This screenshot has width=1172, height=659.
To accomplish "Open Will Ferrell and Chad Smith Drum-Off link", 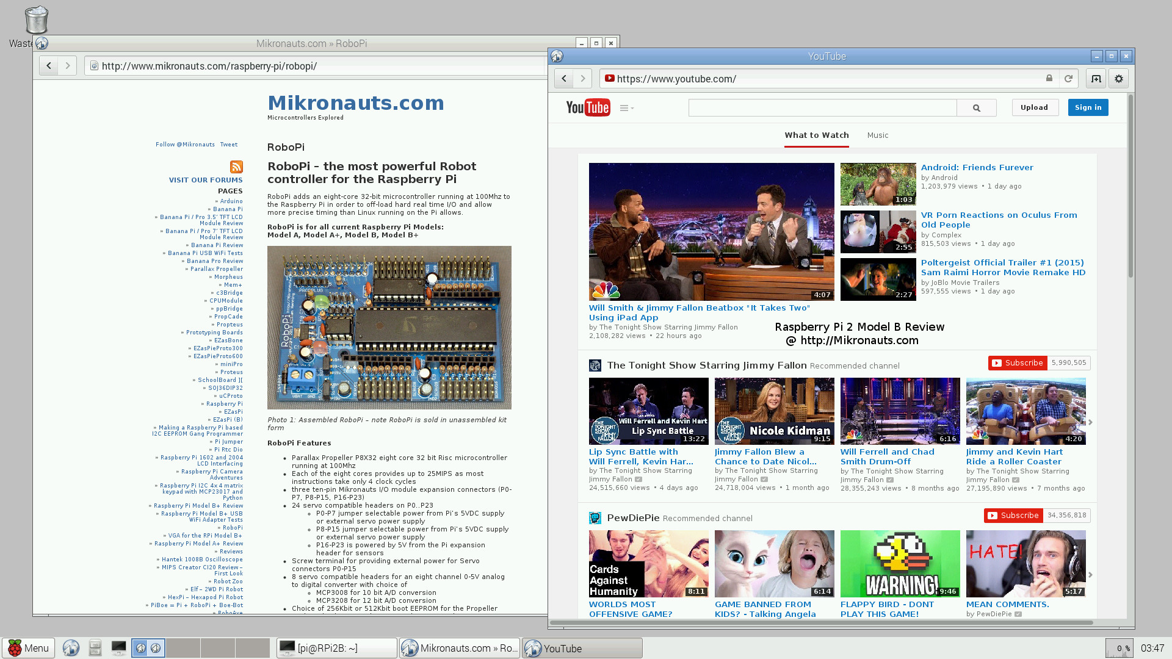I will click(x=887, y=456).
